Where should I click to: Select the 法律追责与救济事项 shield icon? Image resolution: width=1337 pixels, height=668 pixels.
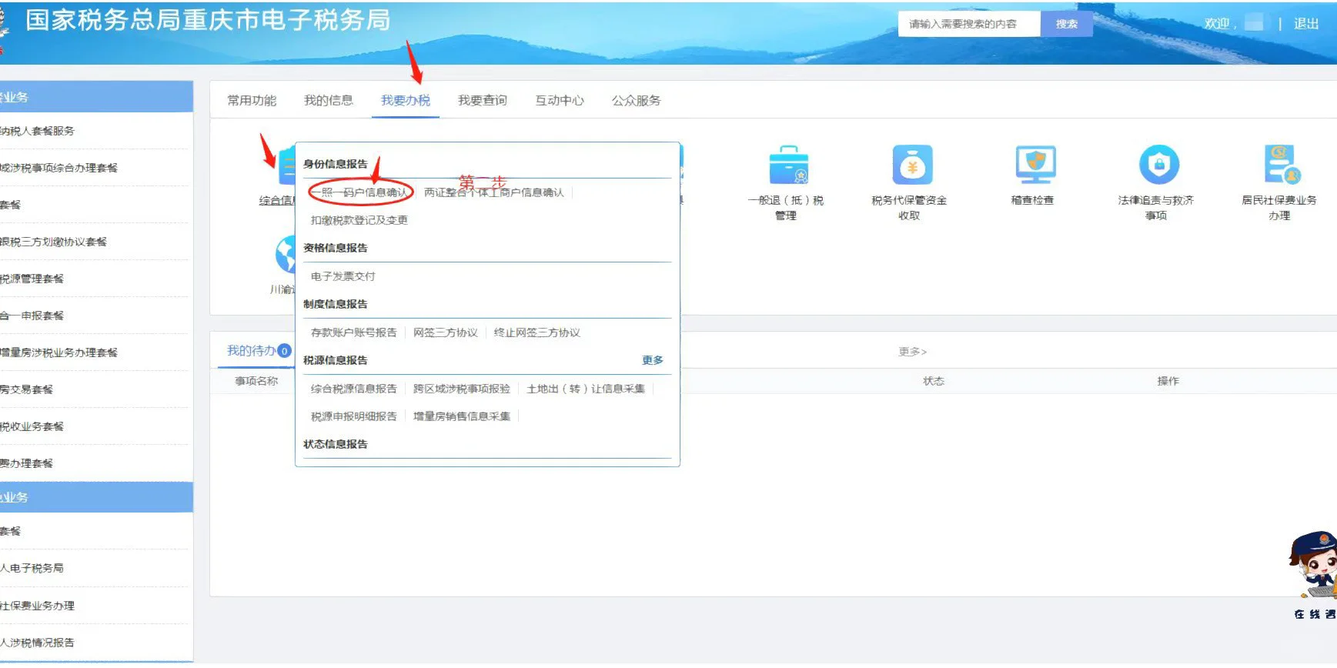pyautogui.click(x=1158, y=165)
